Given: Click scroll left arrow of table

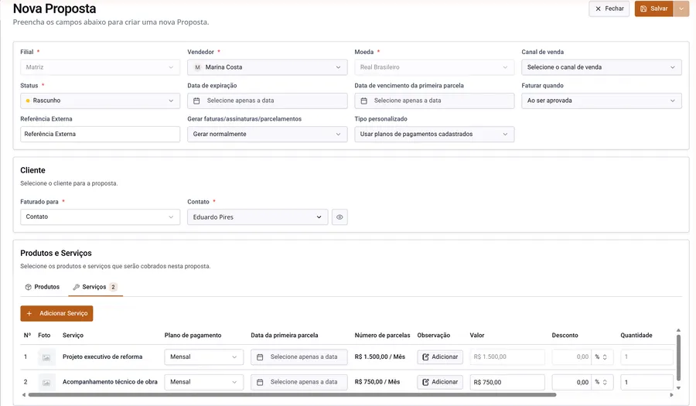Looking at the screenshot, I should (x=23, y=394).
